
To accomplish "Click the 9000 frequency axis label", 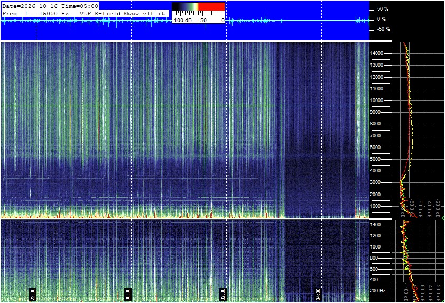I will 375,112.
